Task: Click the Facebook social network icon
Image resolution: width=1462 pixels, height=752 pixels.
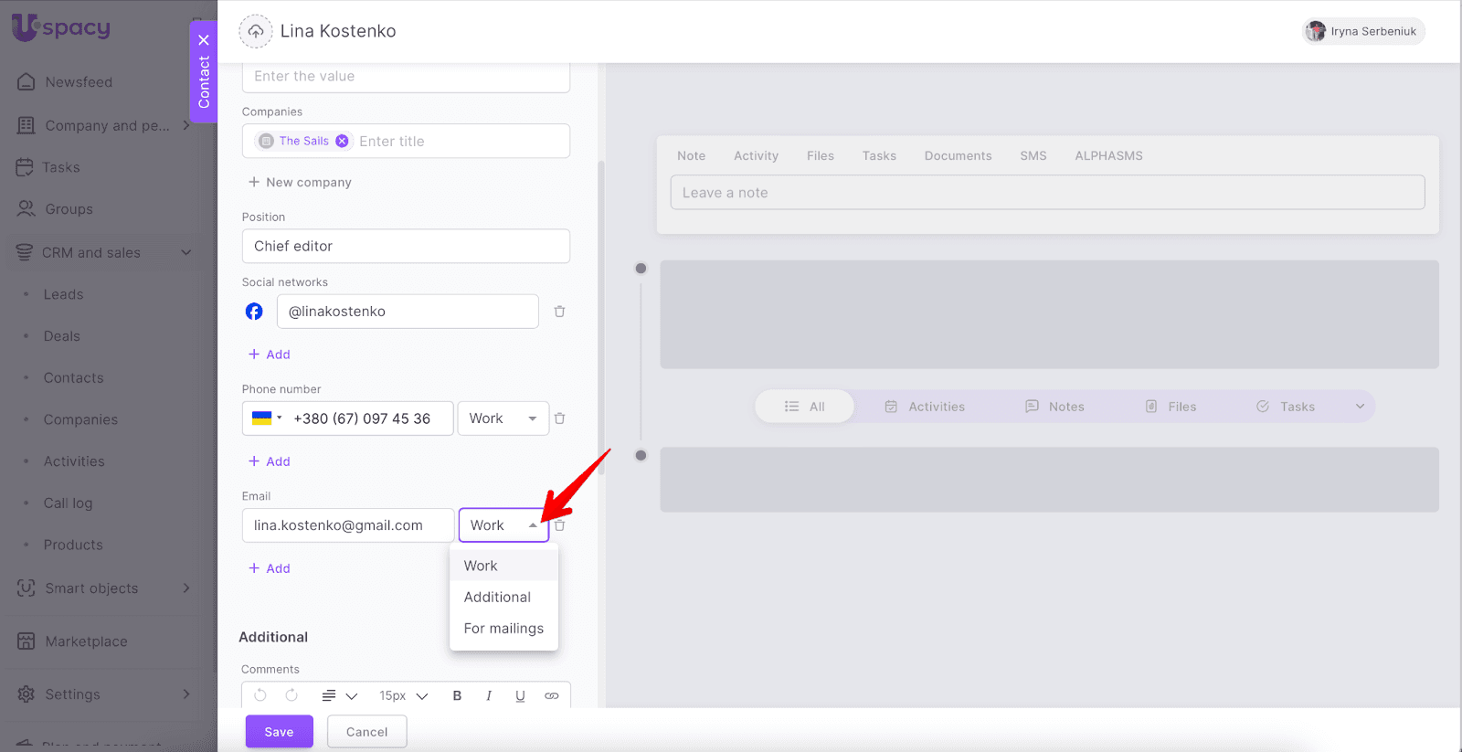Action: [x=254, y=312]
